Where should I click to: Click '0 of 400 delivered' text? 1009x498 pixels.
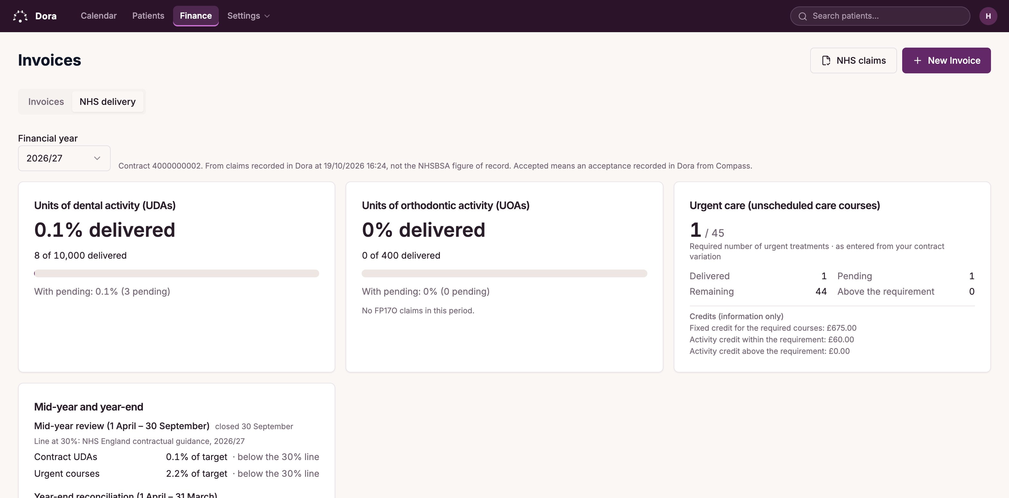click(401, 256)
